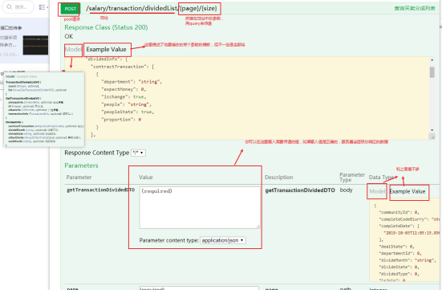Click the getTransactionDividedDTO parameter name
The image size is (442, 290).
tap(100, 190)
